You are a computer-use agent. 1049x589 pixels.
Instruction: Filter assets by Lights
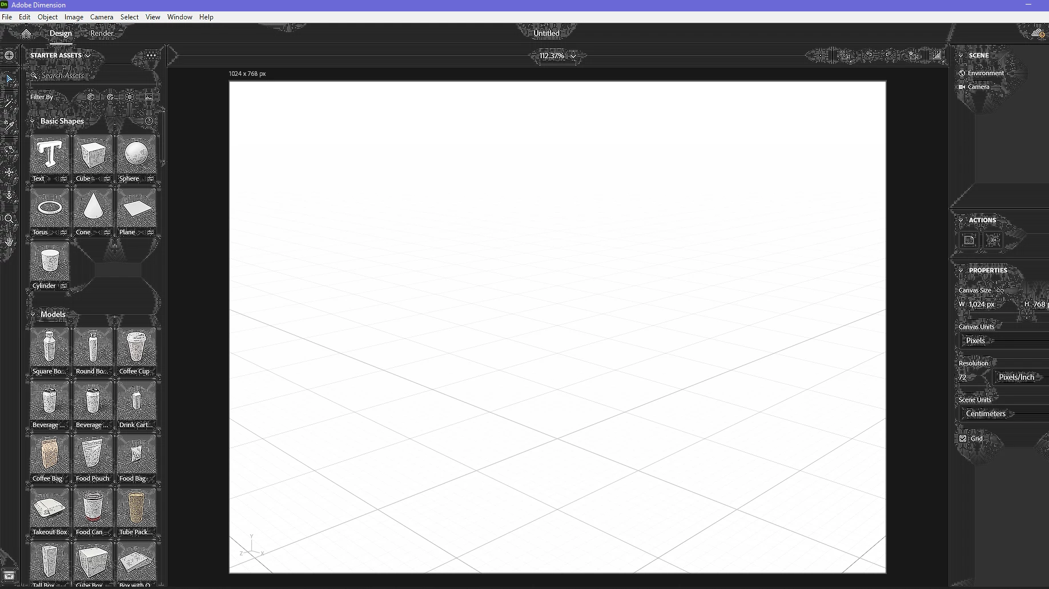[130, 97]
